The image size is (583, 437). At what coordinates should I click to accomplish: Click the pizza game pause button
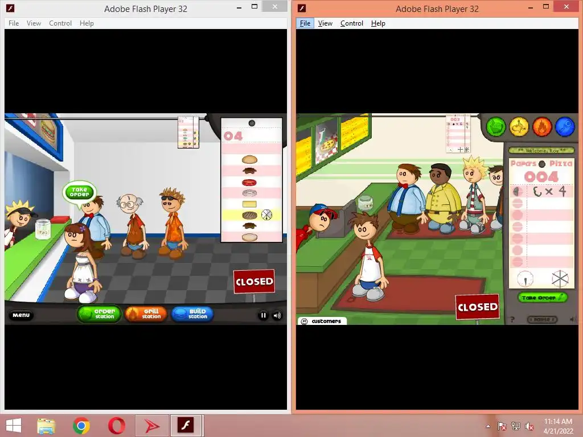[542, 320]
